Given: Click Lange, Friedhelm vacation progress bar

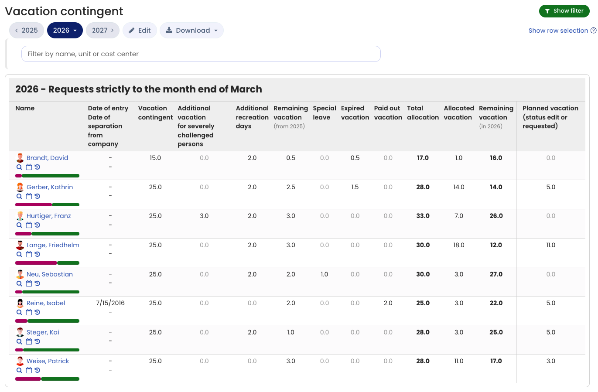Looking at the screenshot, I should pos(47,263).
